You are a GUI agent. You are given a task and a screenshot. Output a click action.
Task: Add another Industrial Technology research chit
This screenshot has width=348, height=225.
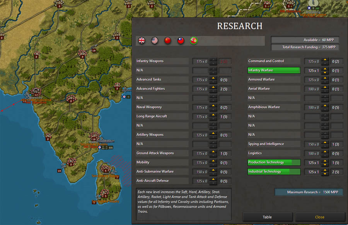325,170
